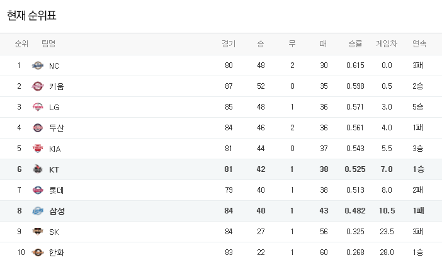The width and height of the screenshot is (442, 272).
Task: Select the 삼성 team name
Action: pyautogui.click(x=57, y=211)
